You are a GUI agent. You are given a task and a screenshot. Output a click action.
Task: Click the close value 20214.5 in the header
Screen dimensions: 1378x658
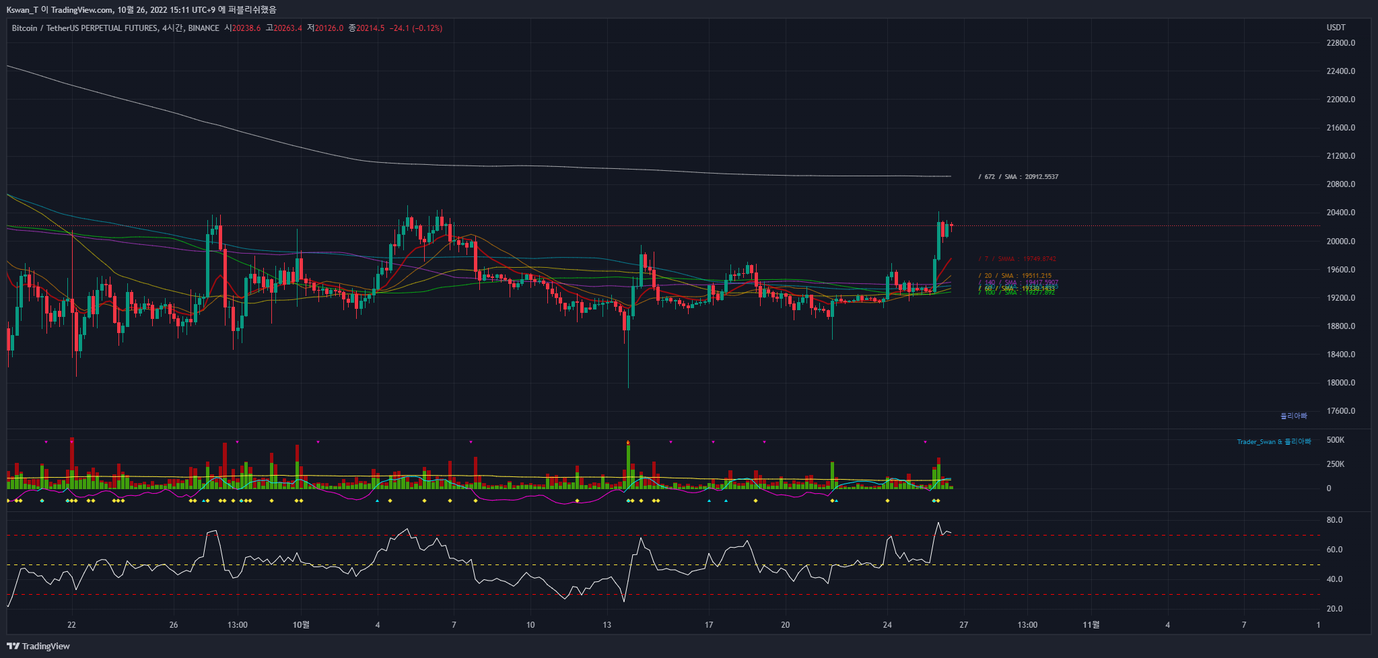370,28
